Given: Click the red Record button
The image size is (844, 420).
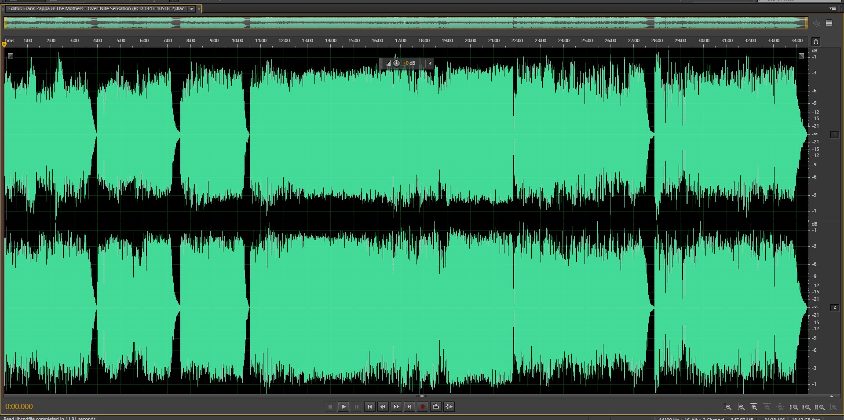Looking at the screenshot, I should (x=422, y=407).
